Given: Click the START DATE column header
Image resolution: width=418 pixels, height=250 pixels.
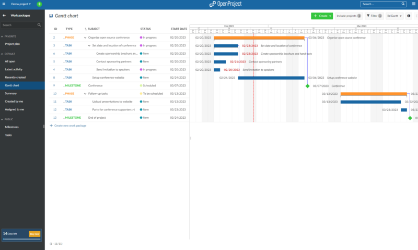Looking at the screenshot, I should point(179,29).
